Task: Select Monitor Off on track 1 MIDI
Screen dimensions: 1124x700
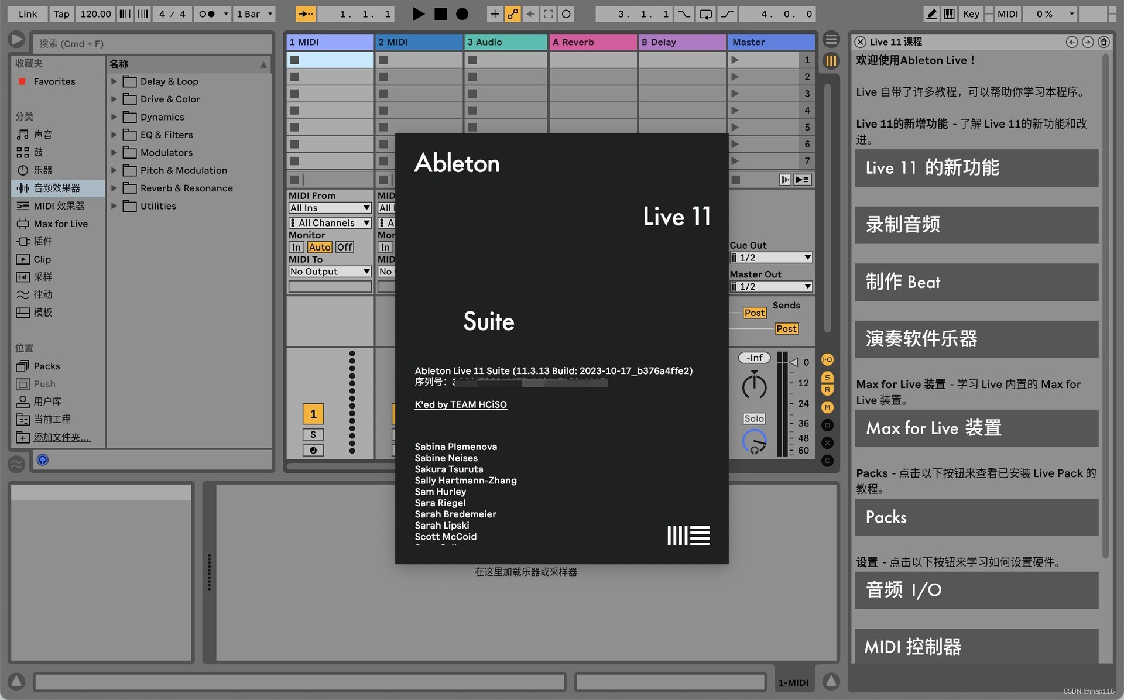Action: (x=345, y=247)
